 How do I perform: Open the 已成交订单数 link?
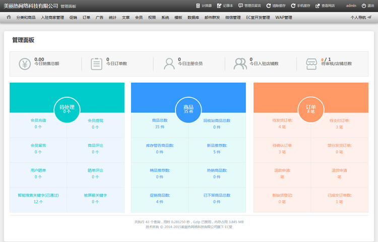[x=339, y=195]
